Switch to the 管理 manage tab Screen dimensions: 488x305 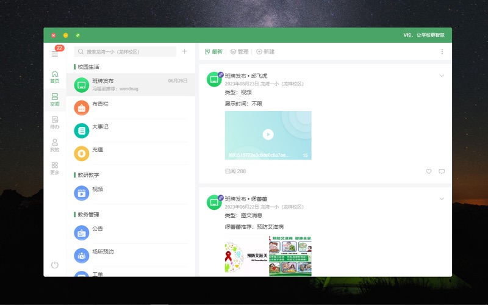240,52
